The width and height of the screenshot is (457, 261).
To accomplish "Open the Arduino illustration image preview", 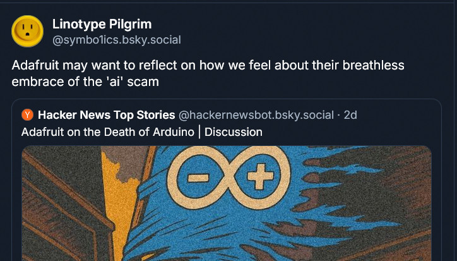I will pyautogui.click(x=227, y=203).
